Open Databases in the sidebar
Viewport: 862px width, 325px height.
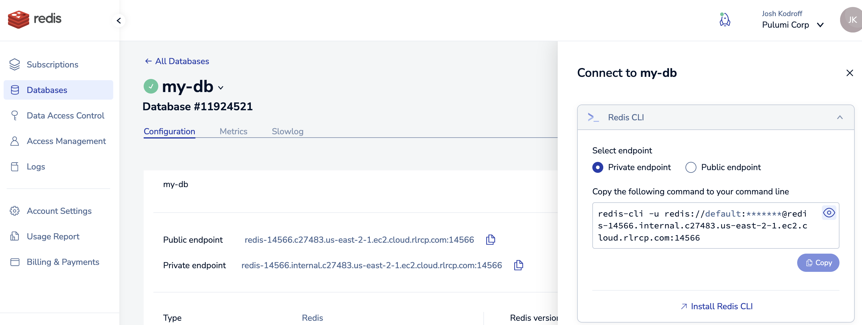coord(58,90)
